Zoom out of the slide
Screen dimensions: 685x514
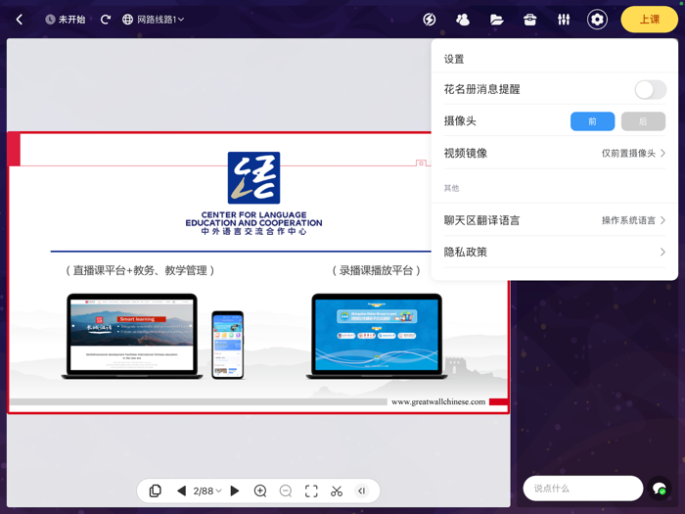[x=286, y=491]
